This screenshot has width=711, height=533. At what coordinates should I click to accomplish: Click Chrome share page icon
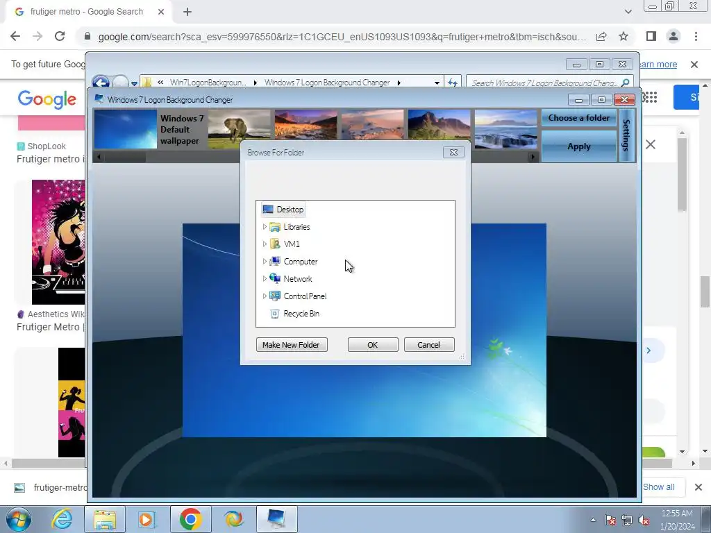pos(601,36)
